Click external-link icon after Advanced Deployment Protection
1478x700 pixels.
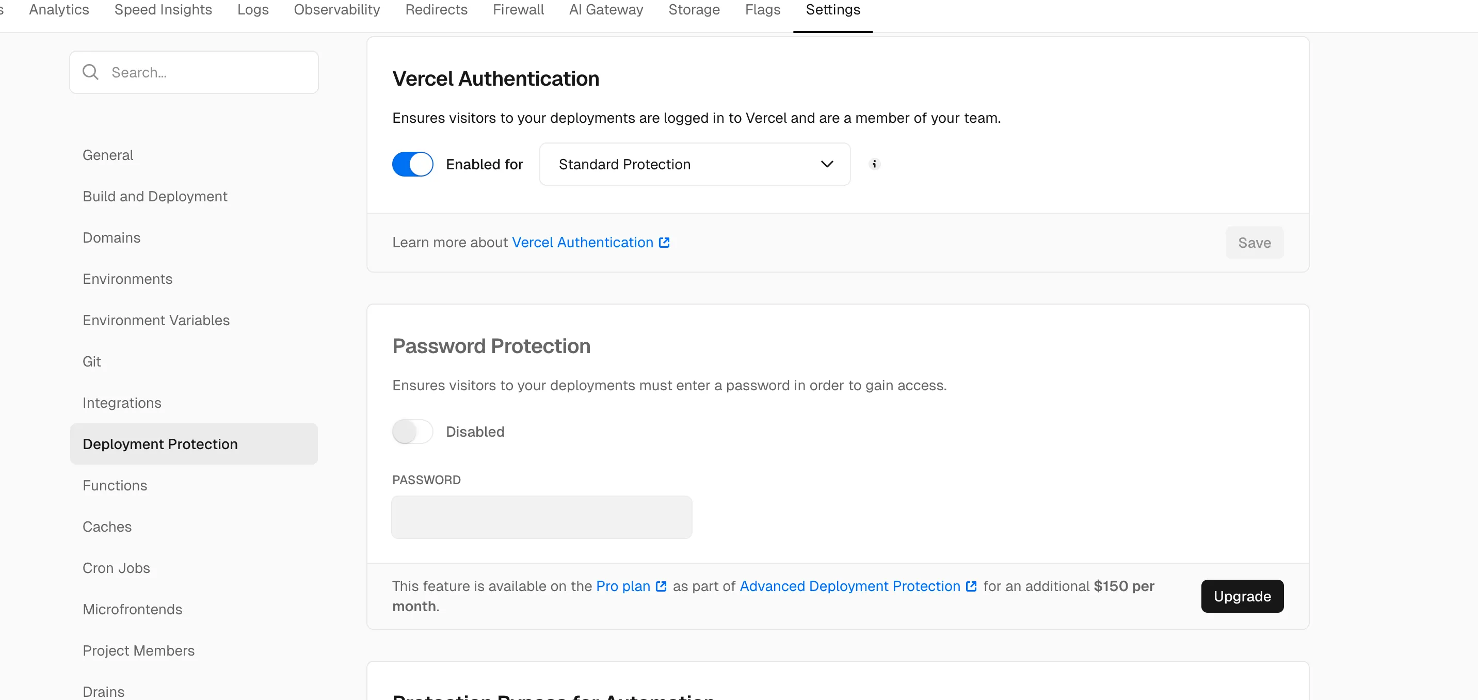[971, 586]
